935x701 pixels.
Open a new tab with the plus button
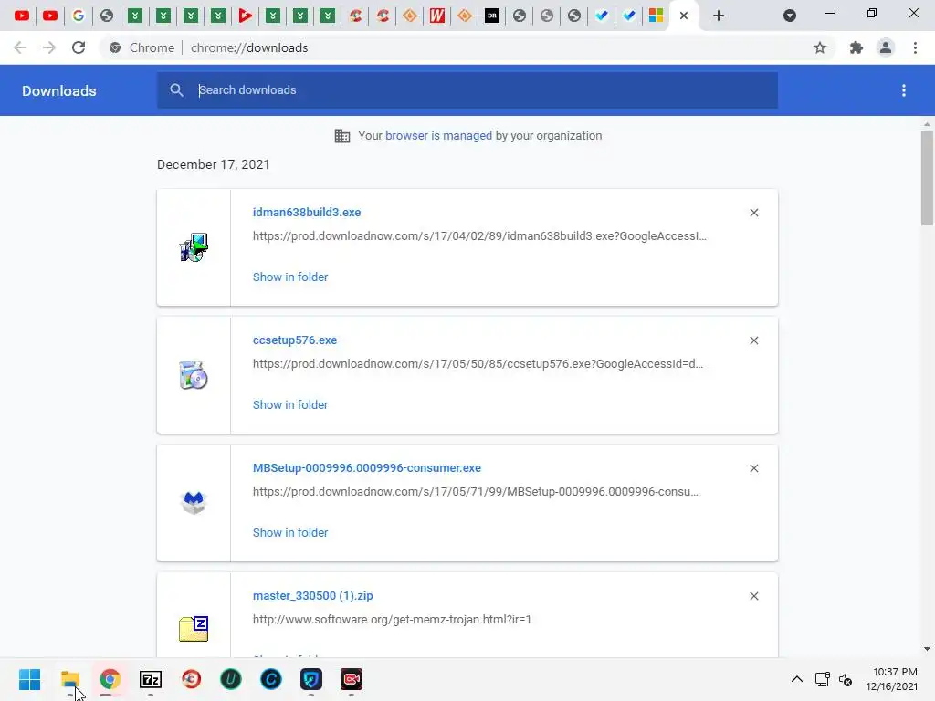[719, 16]
